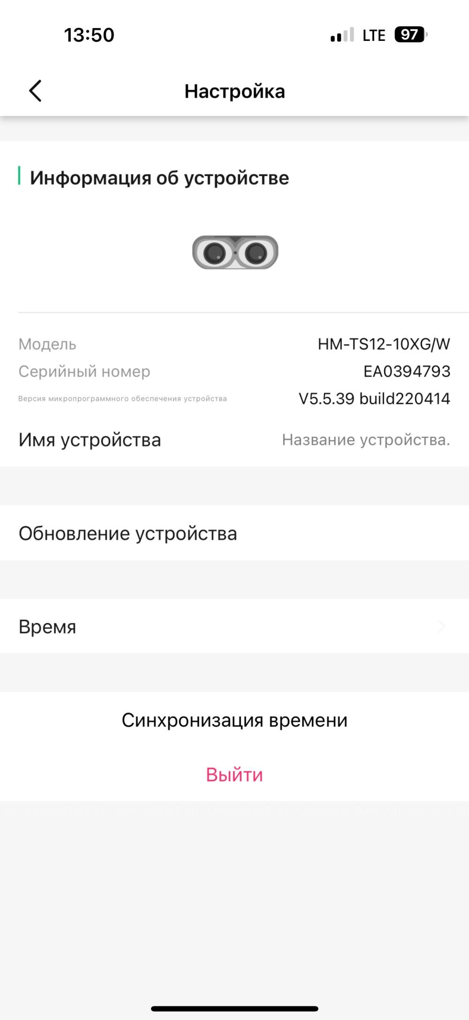Tap the battery indicator showing 97

pyautogui.click(x=409, y=34)
